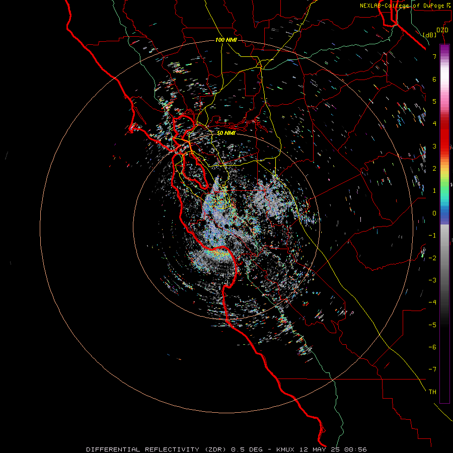Click the 0 dB legend tick label
The image size is (453, 453).
pyautogui.click(x=434, y=213)
